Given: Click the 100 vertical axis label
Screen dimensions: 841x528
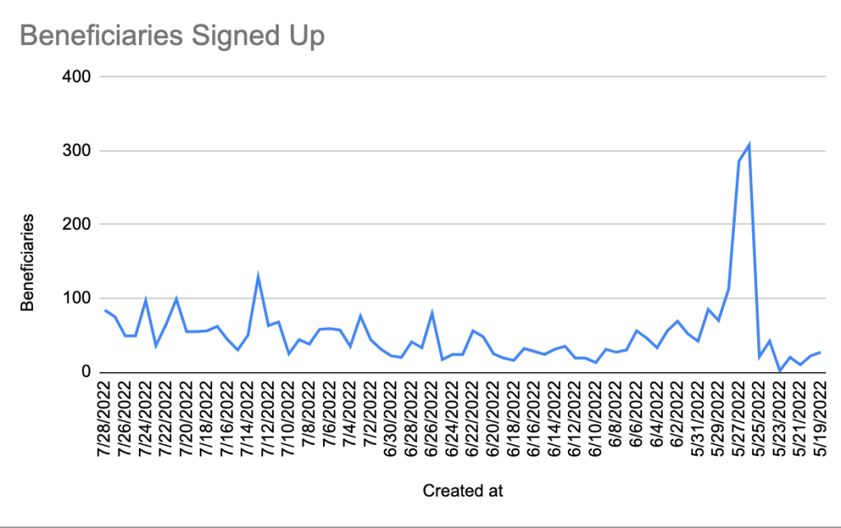Looking at the screenshot, I should (x=77, y=298).
